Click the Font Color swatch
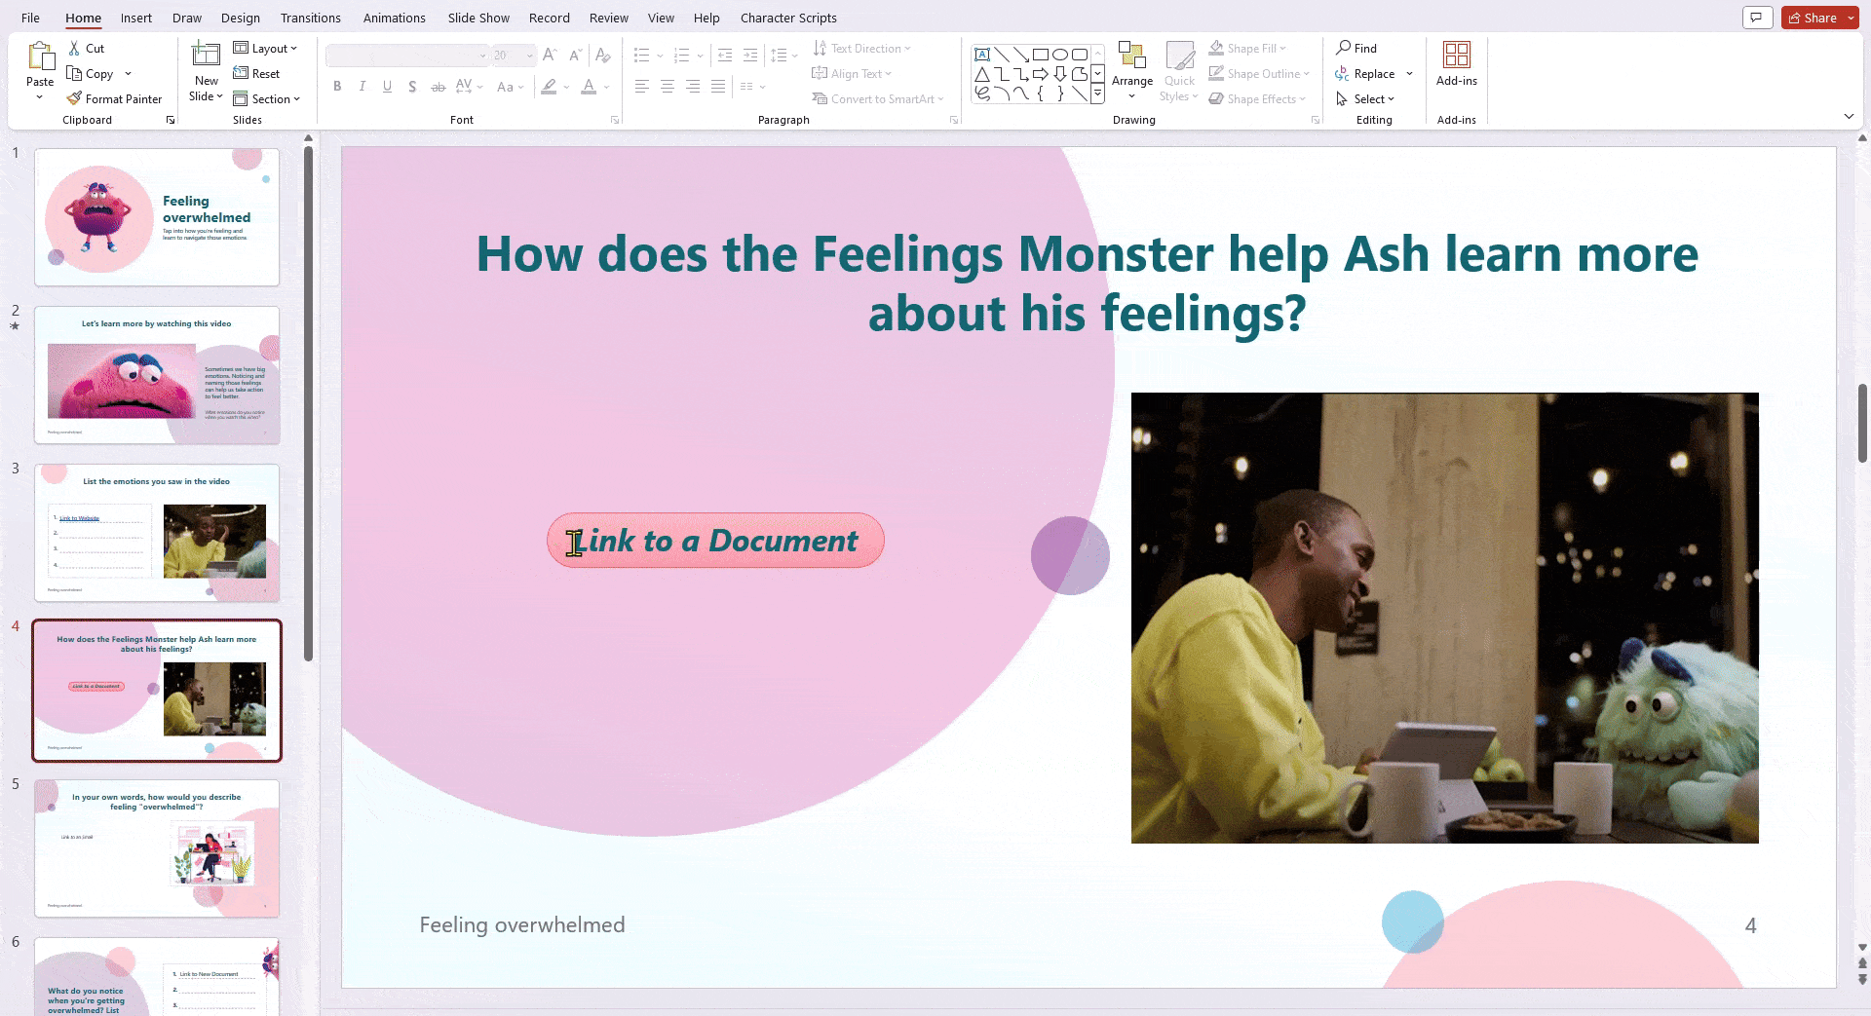 [x=589, y=87]
